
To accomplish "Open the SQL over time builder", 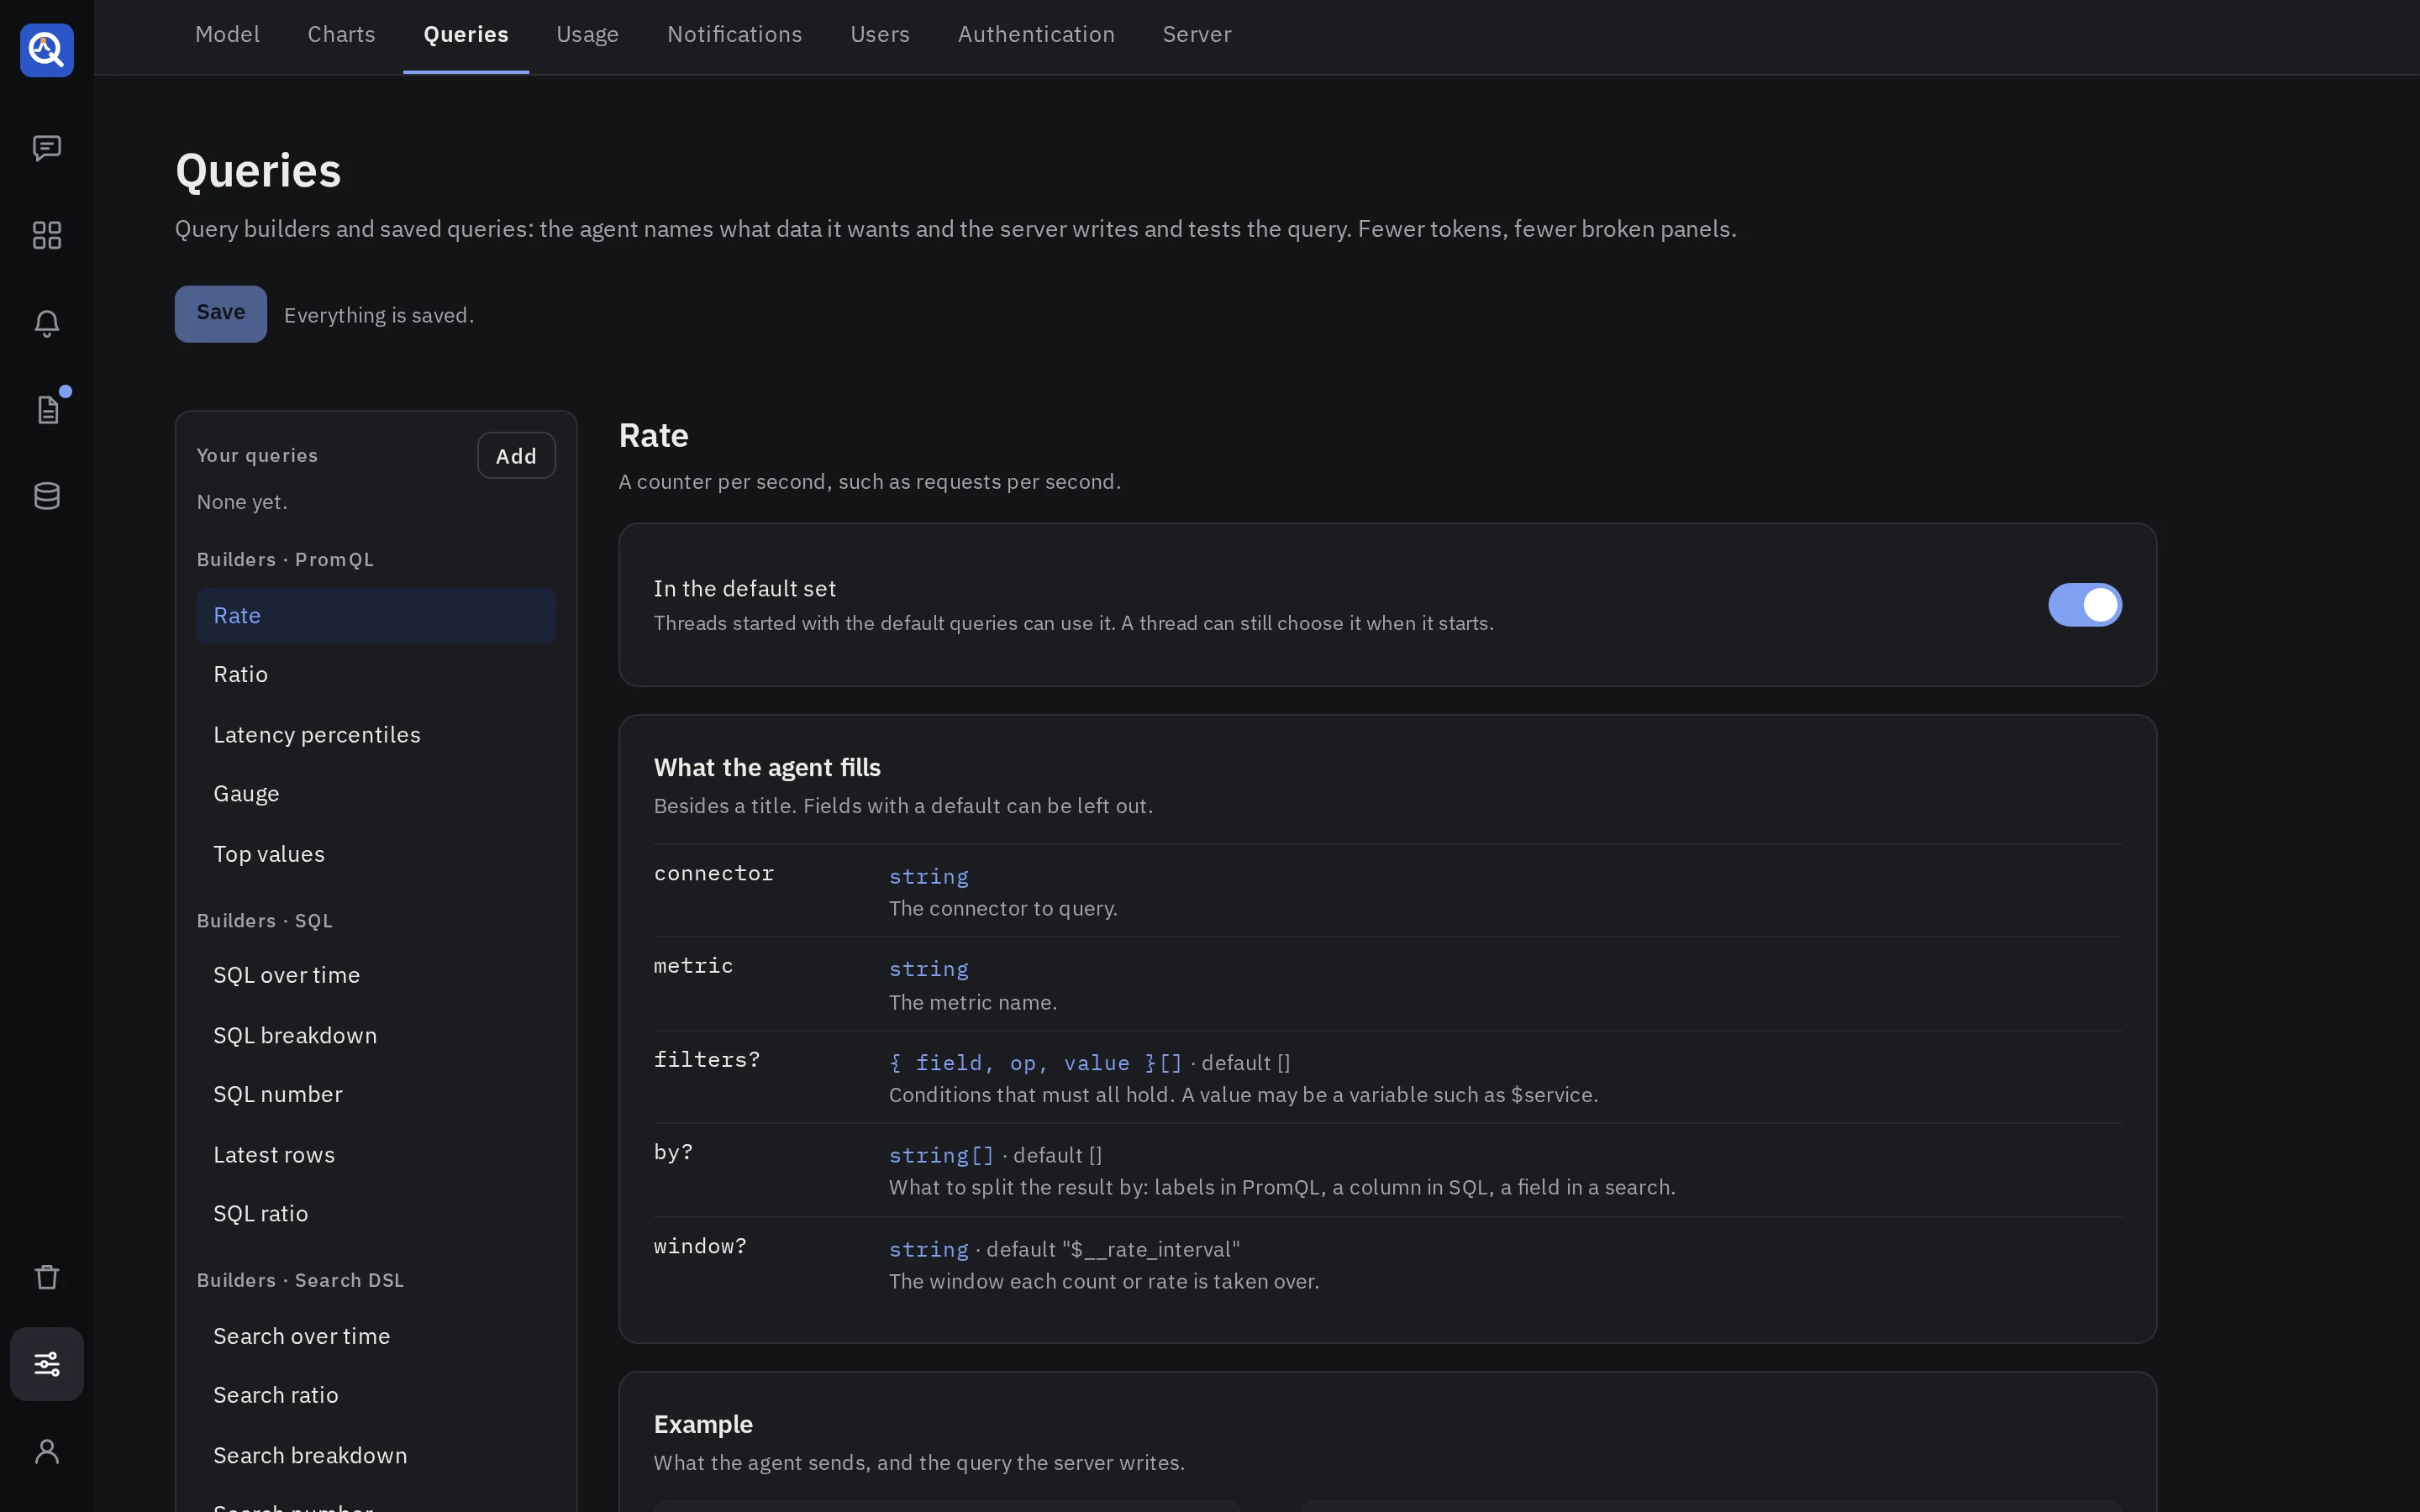I will tap(376, 975).
